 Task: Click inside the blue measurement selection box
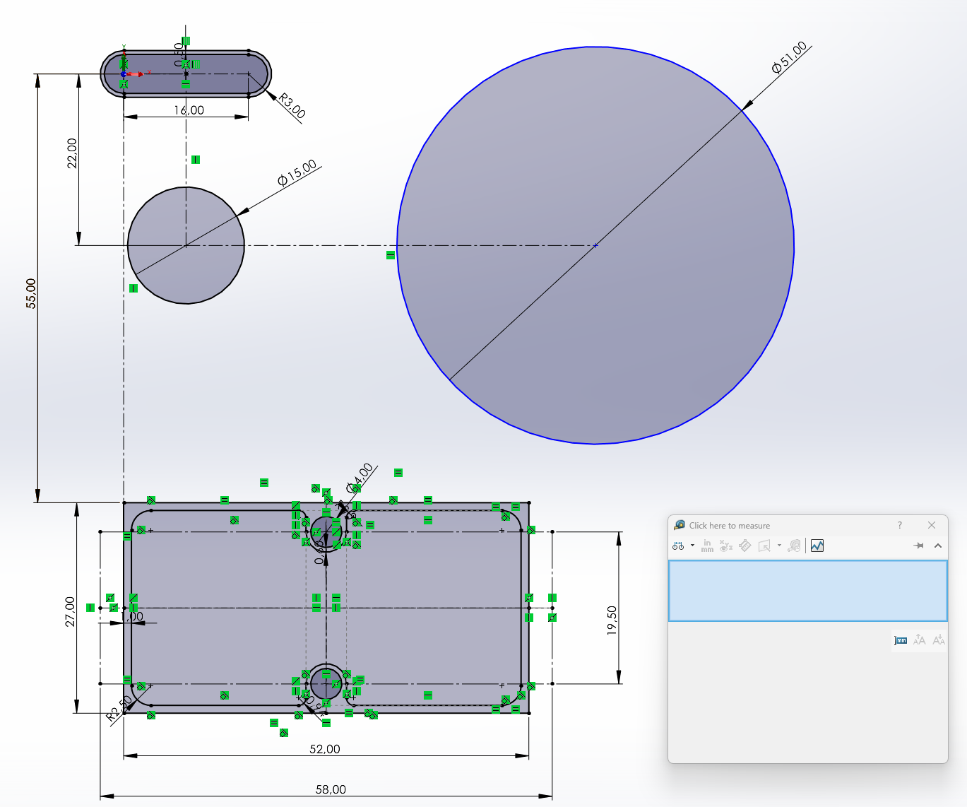807,591
